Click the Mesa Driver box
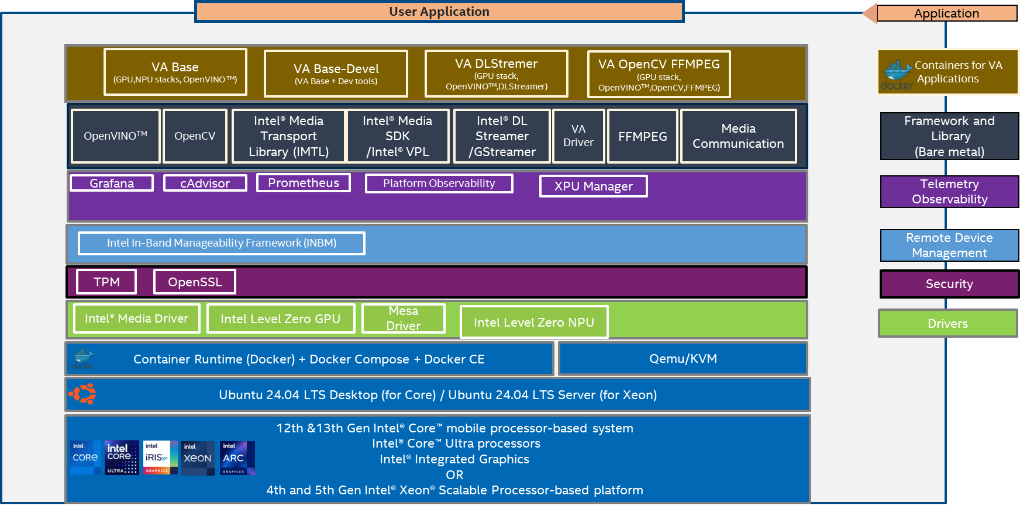Image resolution: width=1020 pixels, height=506 pixels. 404,318
